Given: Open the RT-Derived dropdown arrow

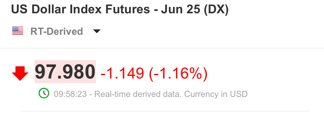Looking at the screenshot, I should pos(97,31).
